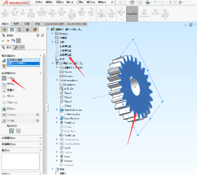Collapse the Mate Selections section

click(x=40, y=55)
